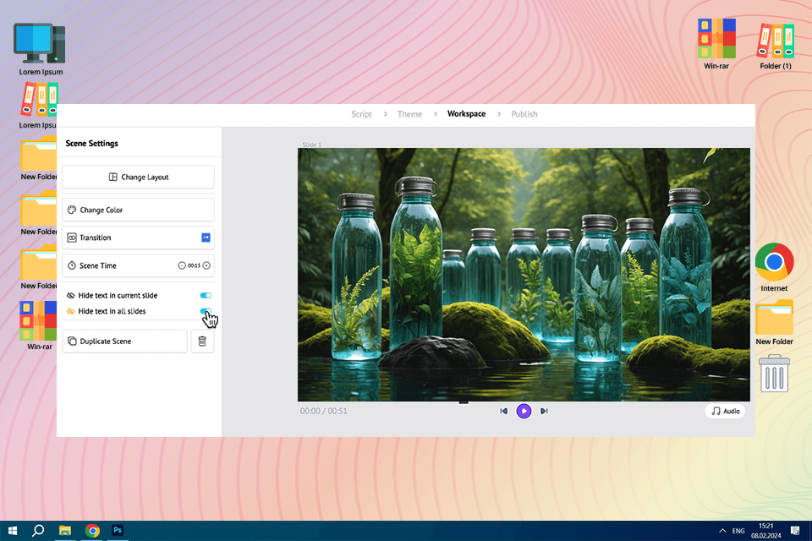Screen dimensions: 812x541
Task: Click the purple play button
Action: (524, 411)
